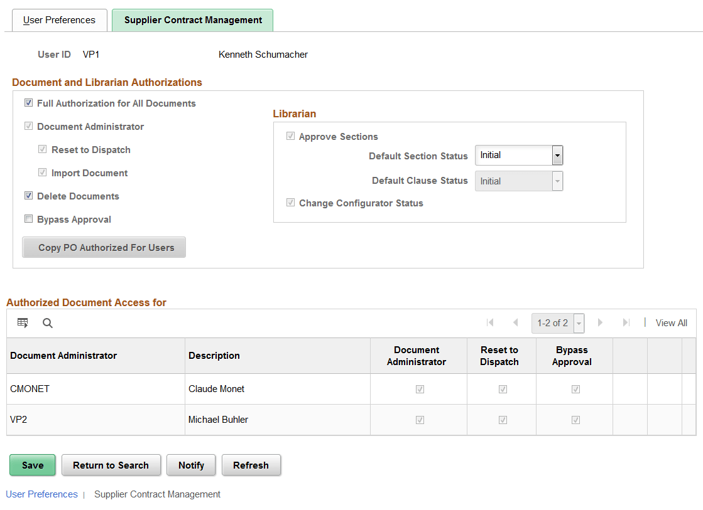
Task: Jump to first page using first-row icon
Action: pyautogui.click(x=490, y=322)
